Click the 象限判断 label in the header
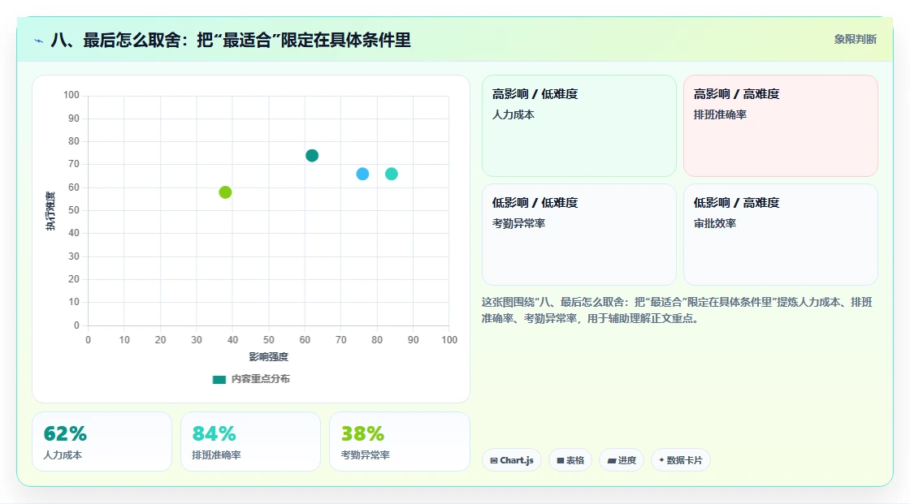This screenshot has height=504, width=910. 856,40
